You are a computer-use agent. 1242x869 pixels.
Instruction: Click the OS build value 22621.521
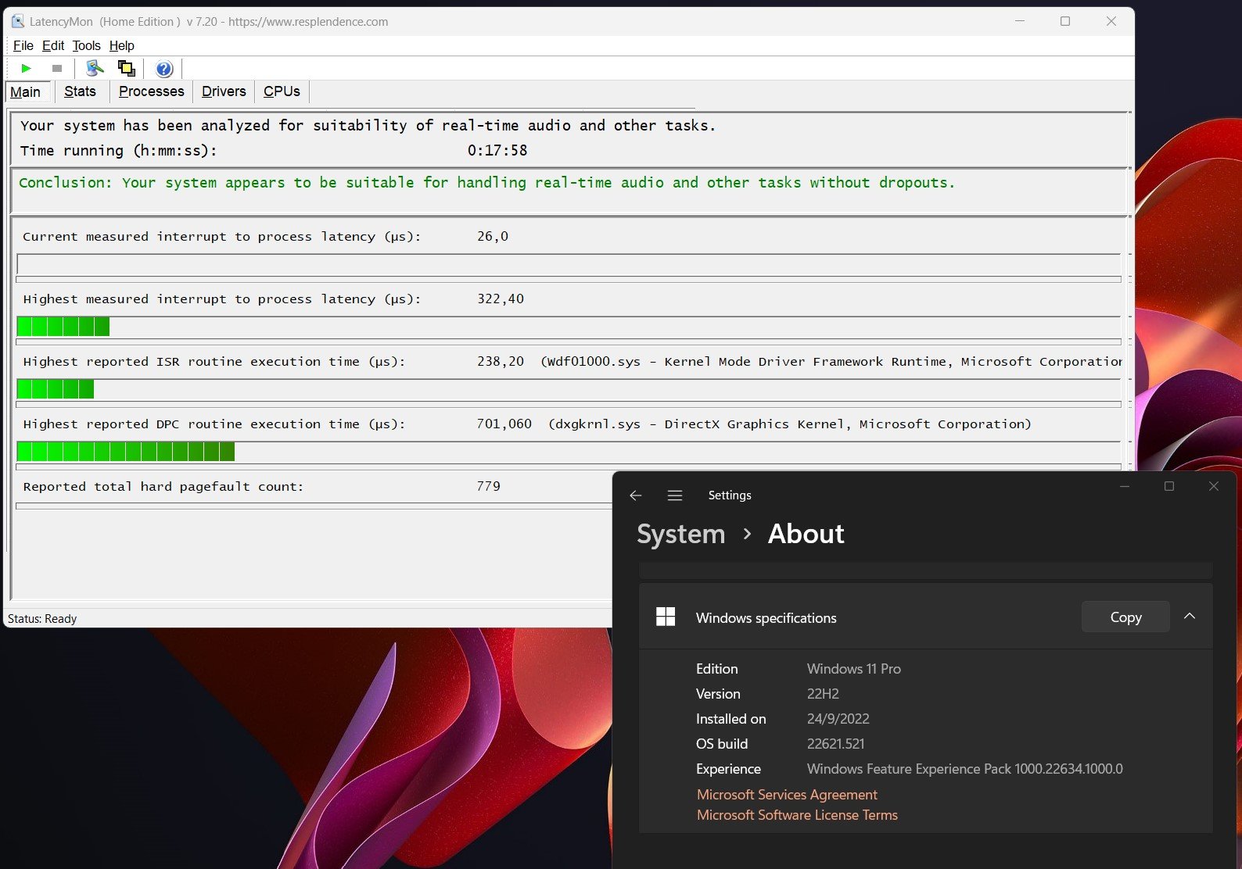coord(835,744)
